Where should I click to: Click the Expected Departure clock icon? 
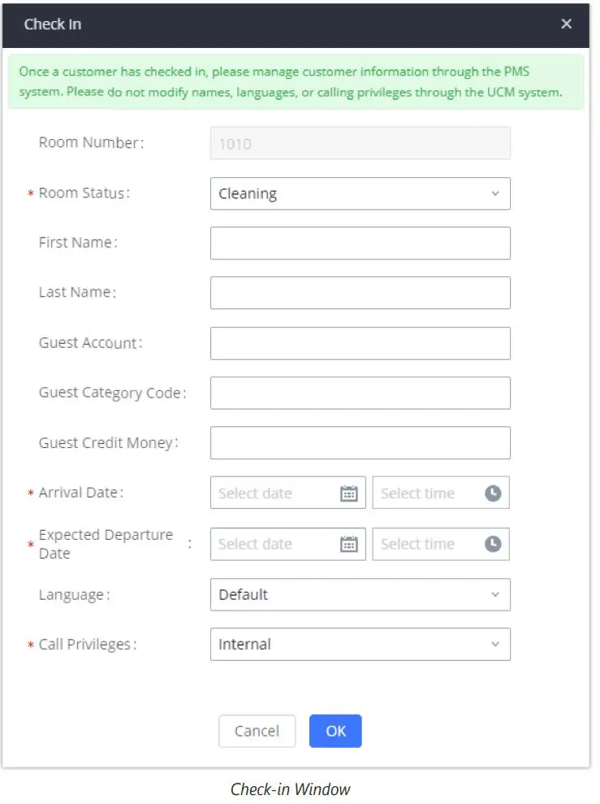point(493,544)
